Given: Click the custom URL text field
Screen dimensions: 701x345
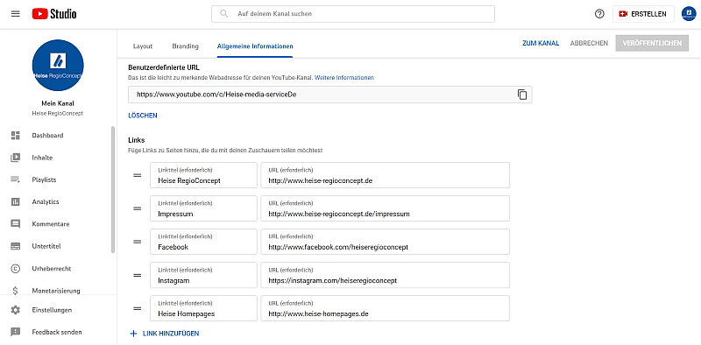Looking at the screenshot, I should pyautogui.click(x=330, y=95).
